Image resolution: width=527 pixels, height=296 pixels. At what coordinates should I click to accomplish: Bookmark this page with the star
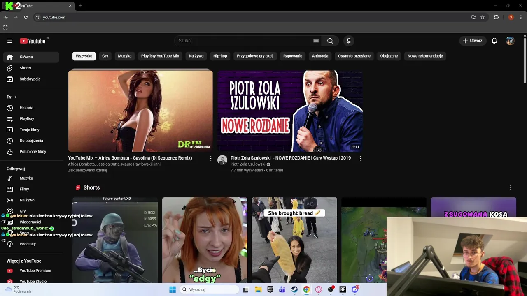point(483,17)
